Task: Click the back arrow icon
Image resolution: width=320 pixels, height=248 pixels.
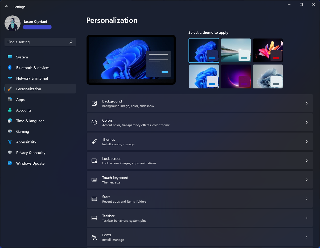Action: (7, 7)
